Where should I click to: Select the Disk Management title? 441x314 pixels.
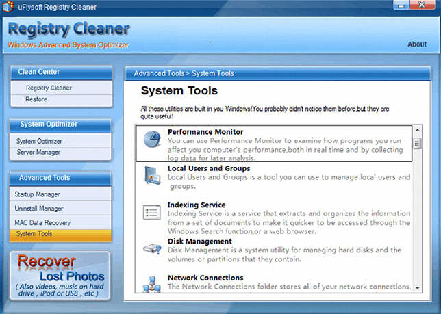point(200,241)
